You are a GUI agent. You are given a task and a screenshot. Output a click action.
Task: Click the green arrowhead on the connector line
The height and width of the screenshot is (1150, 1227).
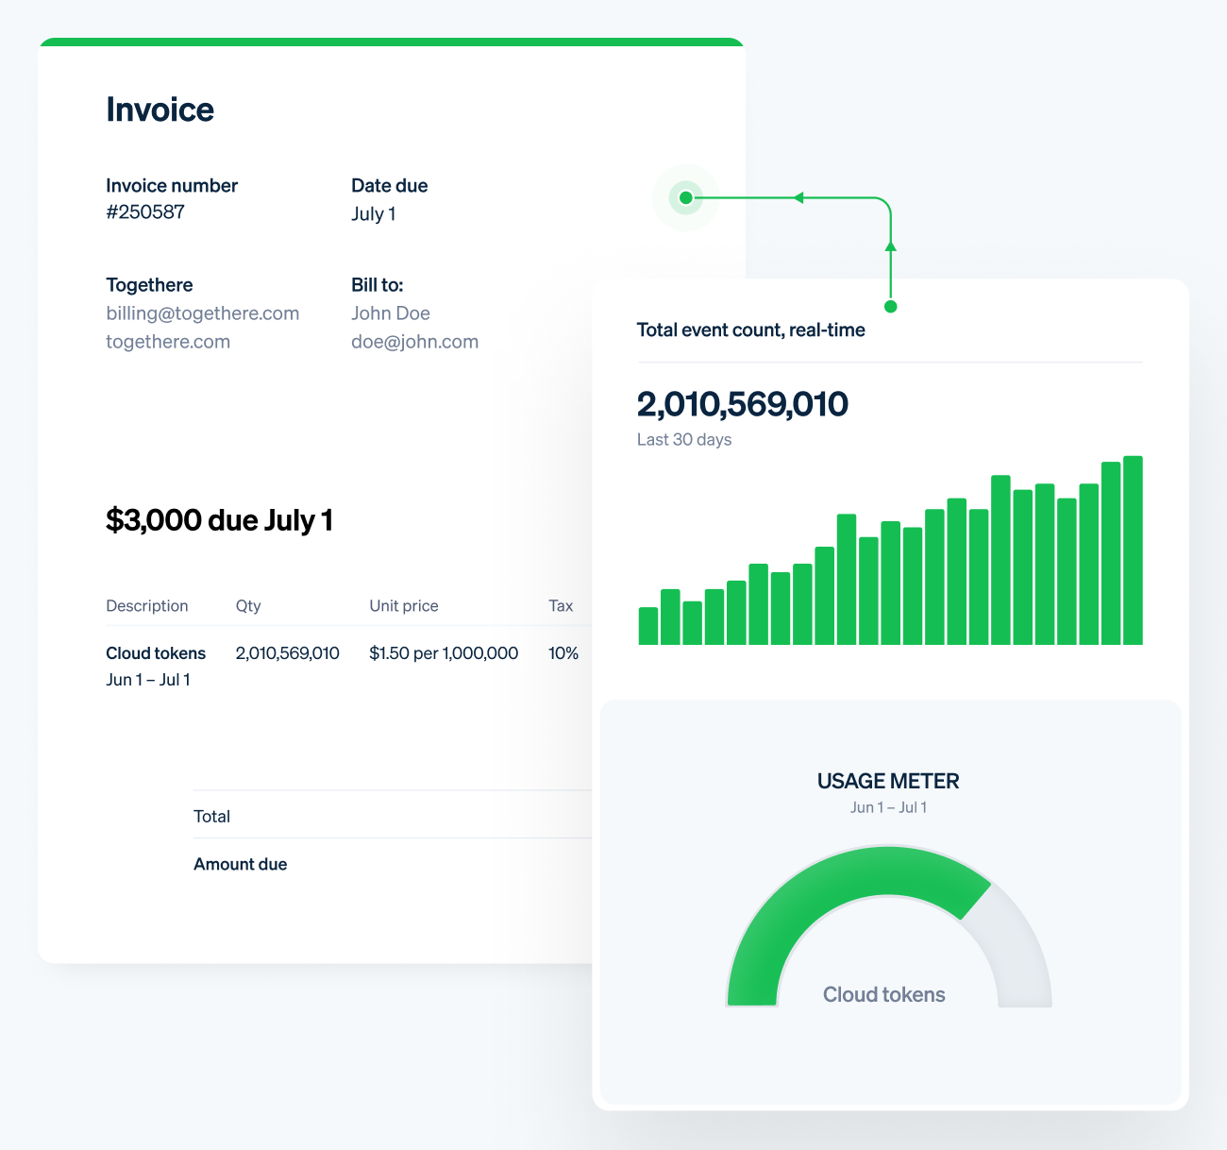(x=798, y=197)
